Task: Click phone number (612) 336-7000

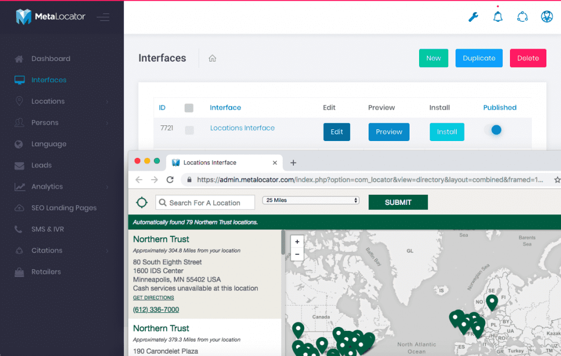Action: coord(156,310)
